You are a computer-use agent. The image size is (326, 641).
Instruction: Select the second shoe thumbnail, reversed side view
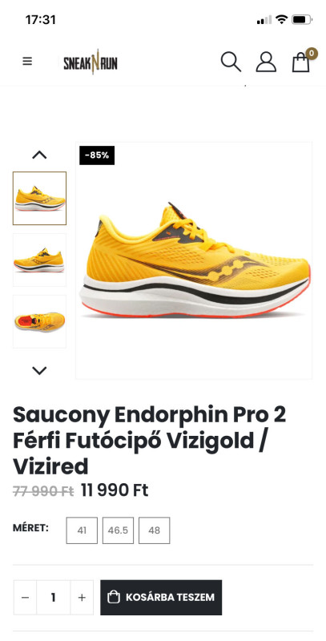coord(39,260)
